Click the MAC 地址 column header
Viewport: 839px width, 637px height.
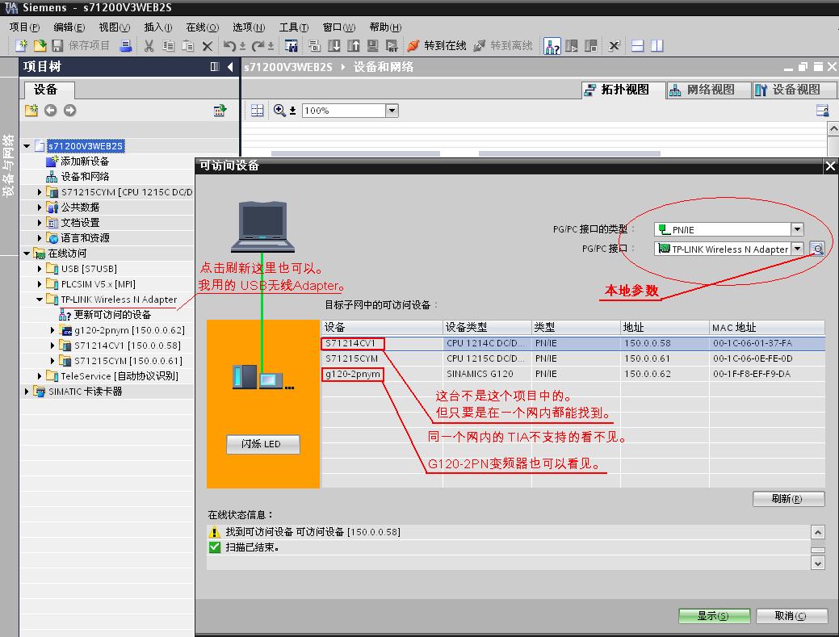(767, 327)
